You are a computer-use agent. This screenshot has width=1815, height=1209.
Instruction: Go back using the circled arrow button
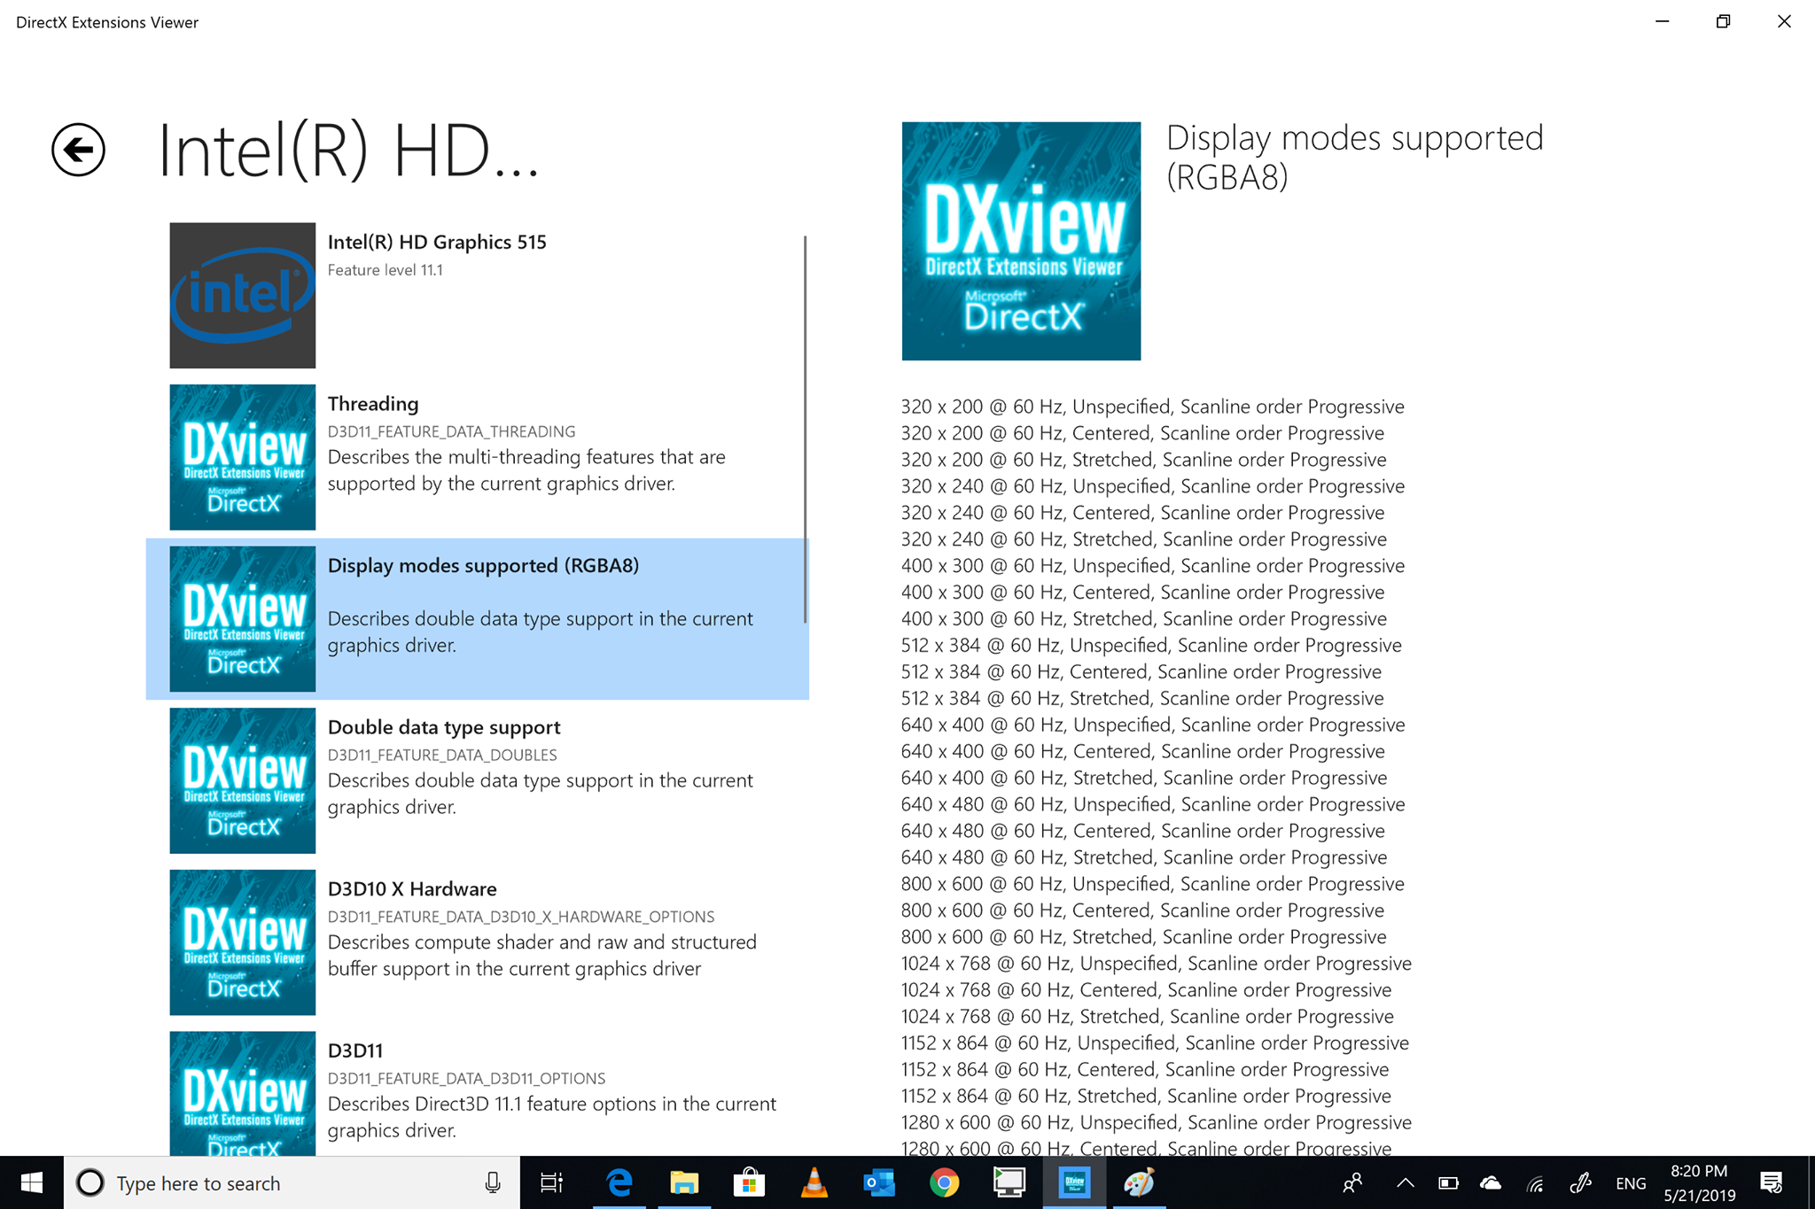pyautogui.click(x=78, y=150)
